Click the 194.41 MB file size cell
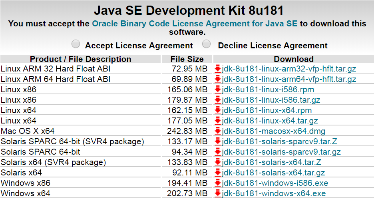Viewport: 374px width, 199px height. coord(187,183)
